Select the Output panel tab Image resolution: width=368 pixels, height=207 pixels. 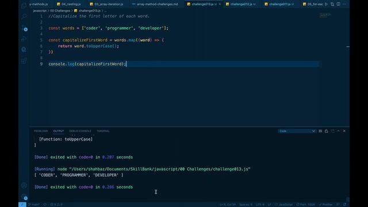59,131
